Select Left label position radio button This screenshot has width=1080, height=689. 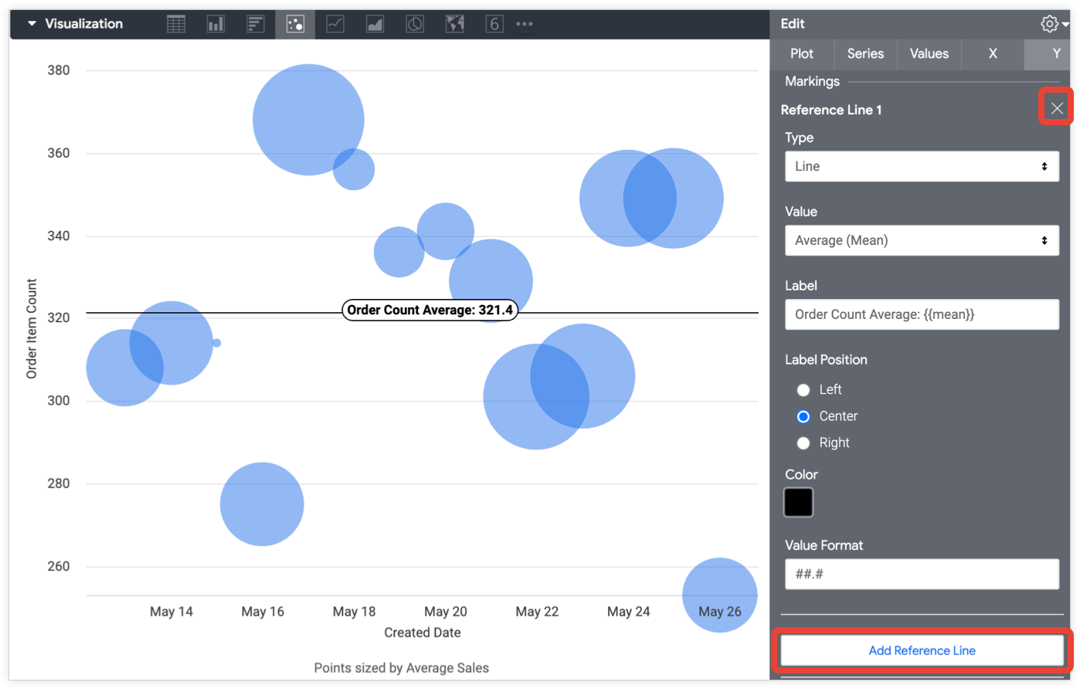(x=803, y=390)
